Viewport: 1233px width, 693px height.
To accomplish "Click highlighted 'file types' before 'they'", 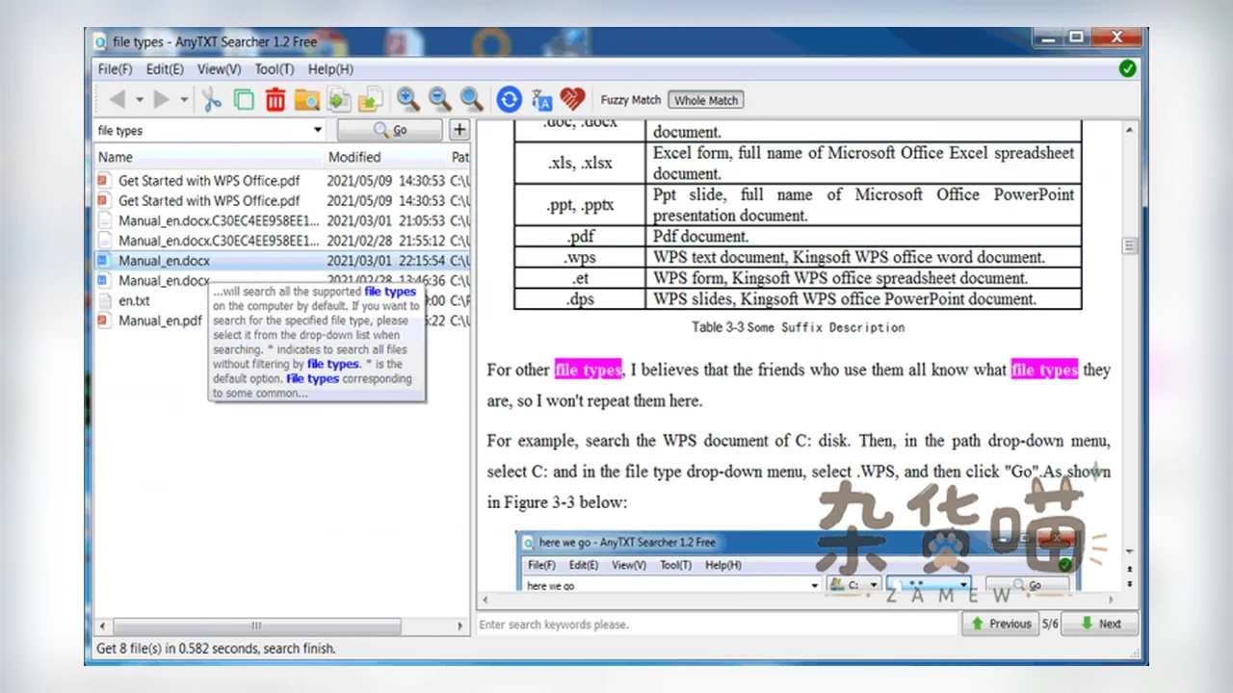I will tap(1044, 370).
